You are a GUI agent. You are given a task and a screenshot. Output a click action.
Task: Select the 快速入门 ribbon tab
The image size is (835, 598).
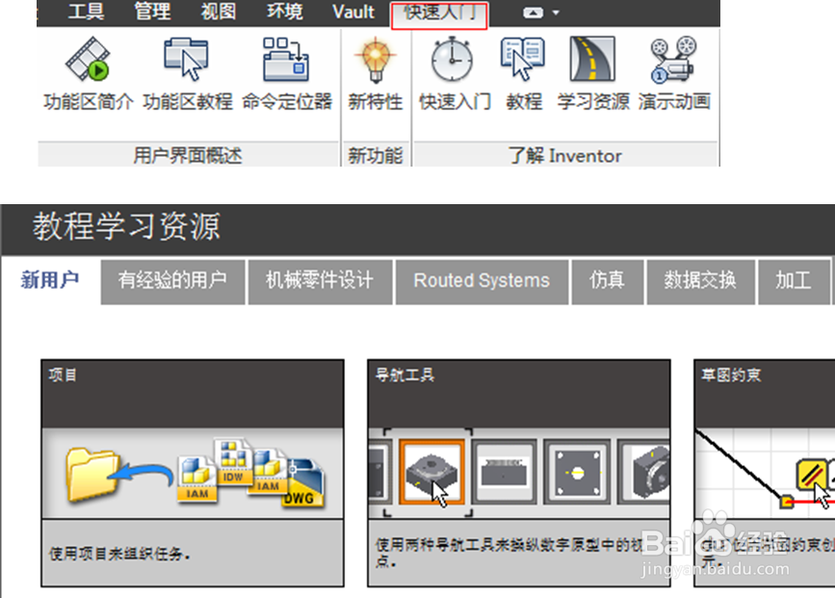439,14
